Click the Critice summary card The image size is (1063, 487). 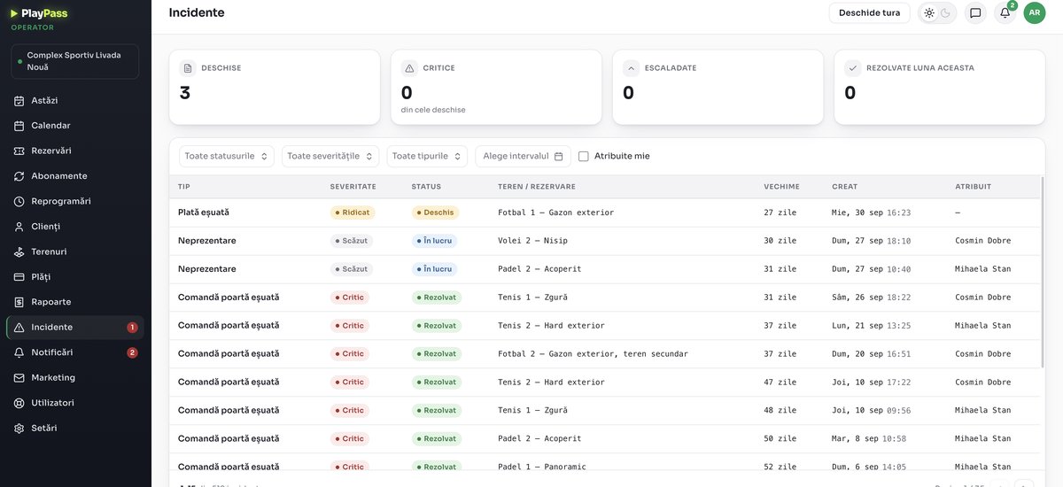[496, 87]
